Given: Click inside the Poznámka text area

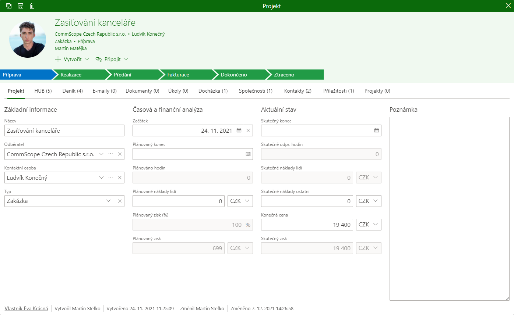Looking at the screenshot, I should tap(450, 209).
